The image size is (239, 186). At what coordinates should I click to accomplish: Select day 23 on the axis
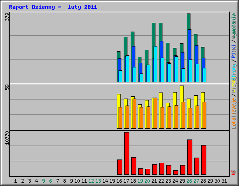[x=168, y=181]
